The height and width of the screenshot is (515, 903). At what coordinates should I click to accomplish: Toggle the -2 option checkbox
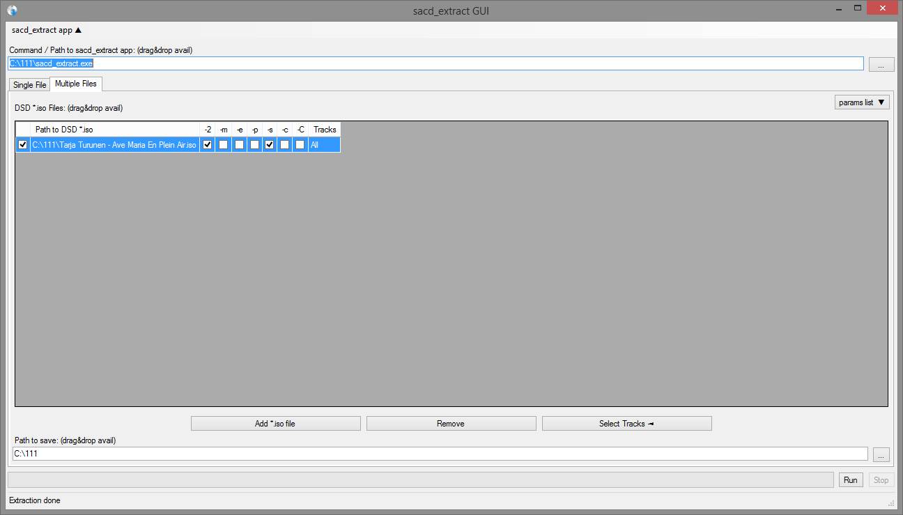tap(208, 145)
